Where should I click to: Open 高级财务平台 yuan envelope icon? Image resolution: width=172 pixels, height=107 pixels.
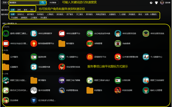(90, 57)
